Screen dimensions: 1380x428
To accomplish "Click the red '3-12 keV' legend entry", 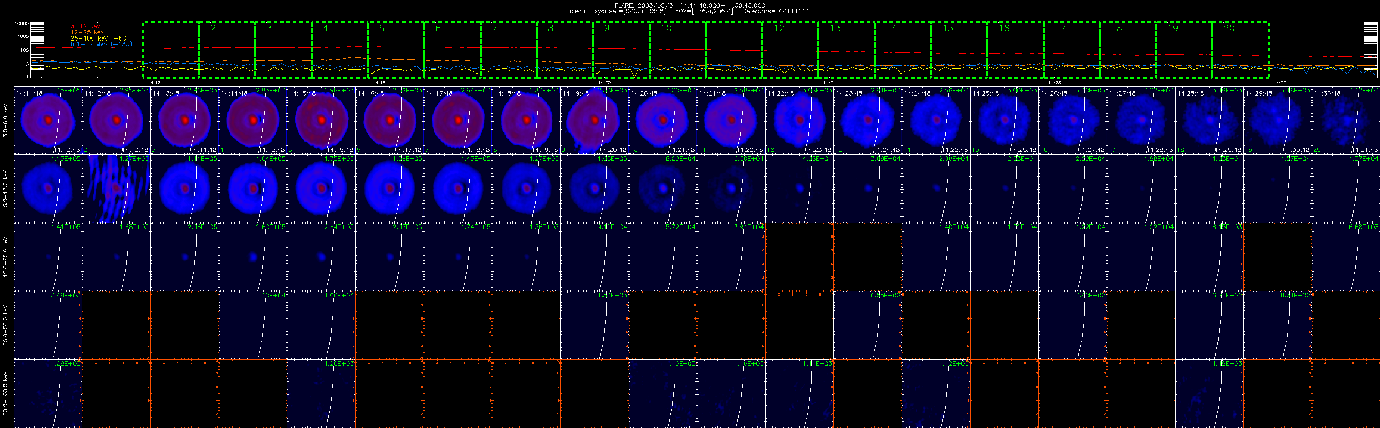I will click(86, 26).
